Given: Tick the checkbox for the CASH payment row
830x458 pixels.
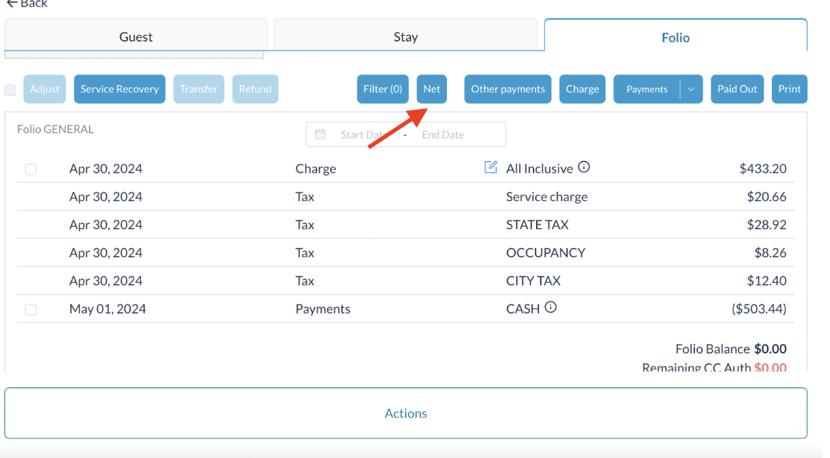Looking at the screenshot, I should click(x=31, y=310).
